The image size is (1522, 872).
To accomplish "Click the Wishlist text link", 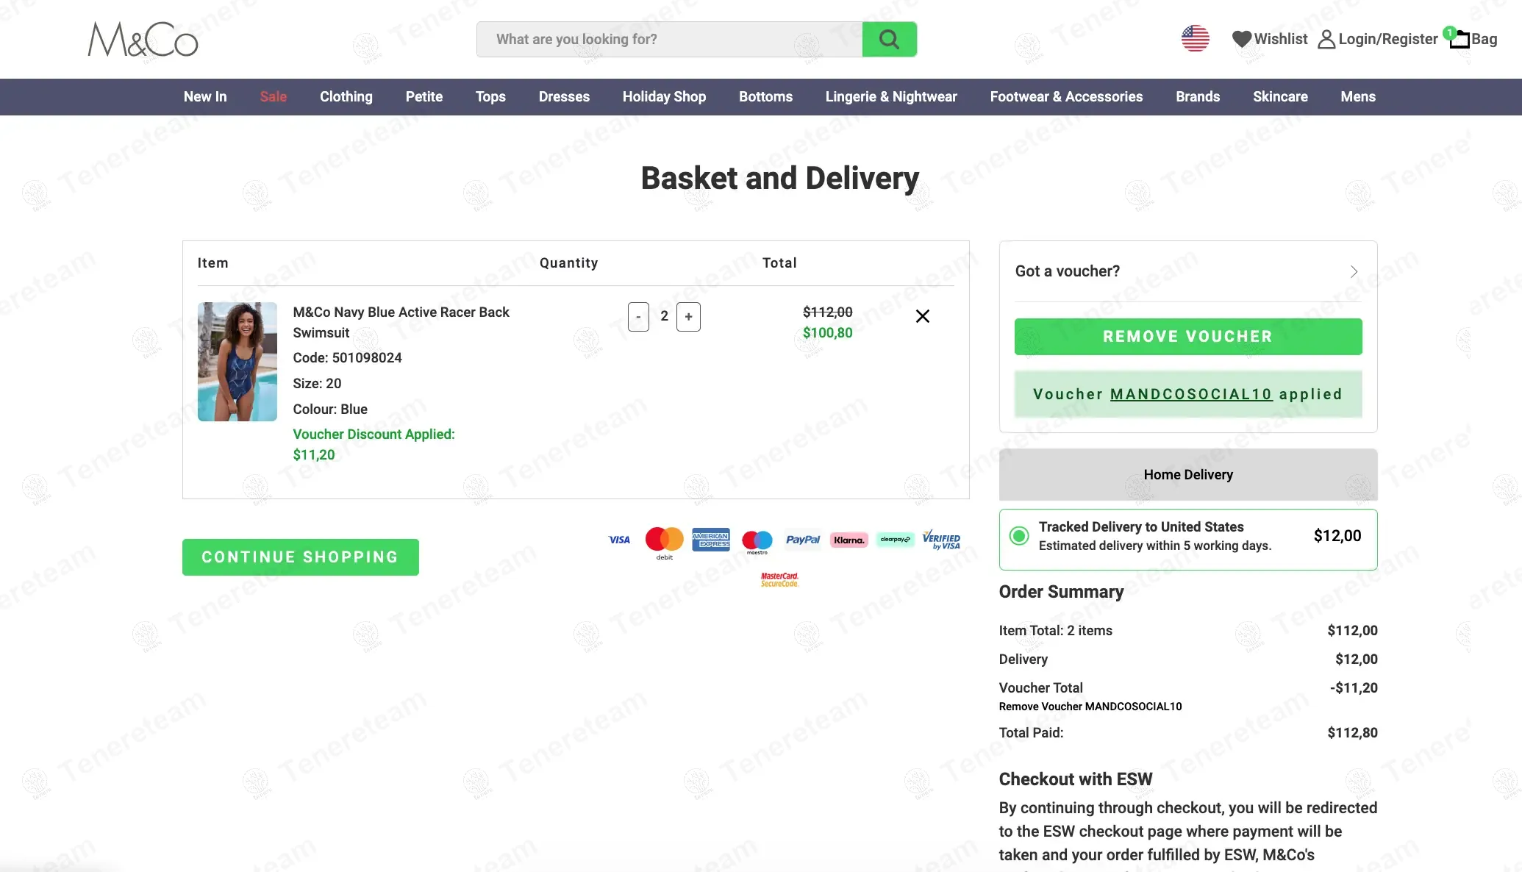I will point(1281,39).
